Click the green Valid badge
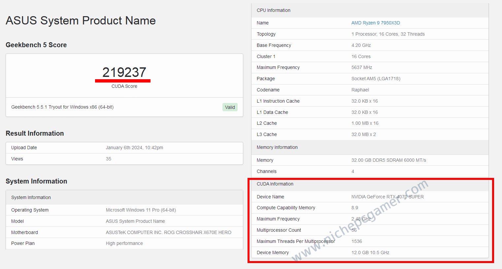Image resolution: width=502 pixels, height=269 pixels. point(230,107)
